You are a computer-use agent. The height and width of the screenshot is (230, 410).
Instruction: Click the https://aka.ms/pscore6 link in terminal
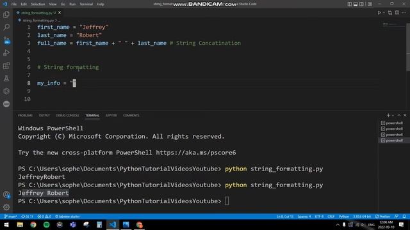pyautogui.click(x=196, y=153)
